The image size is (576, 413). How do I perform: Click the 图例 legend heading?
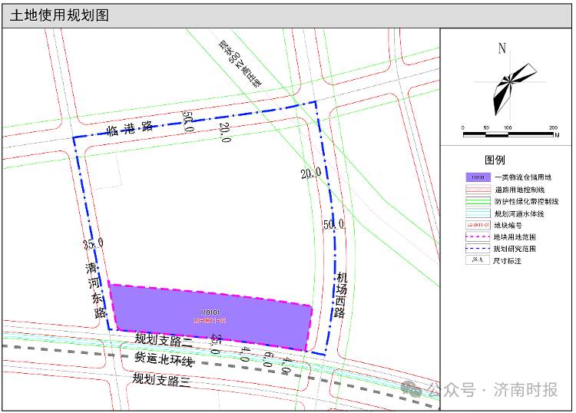coord(495,160)
